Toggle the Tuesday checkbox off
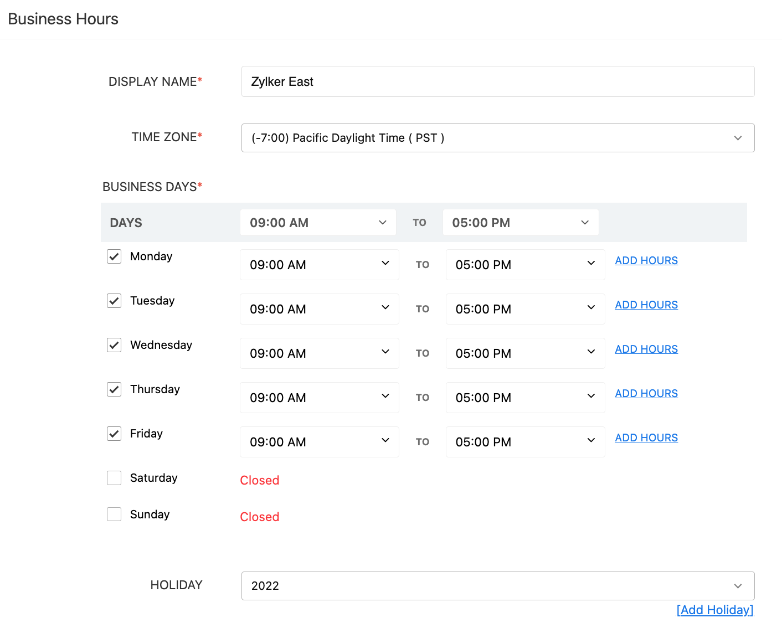Viewport: 782px width, 628px height. (114, 301)
